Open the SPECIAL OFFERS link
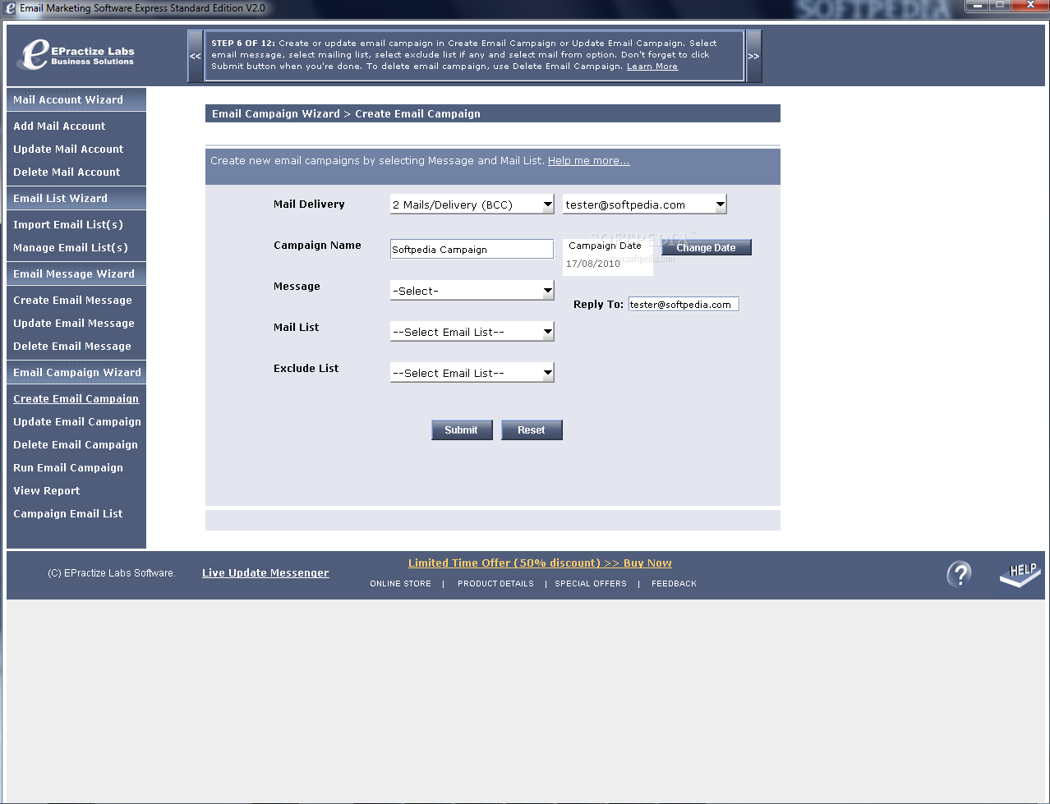 tap(591, 584)
